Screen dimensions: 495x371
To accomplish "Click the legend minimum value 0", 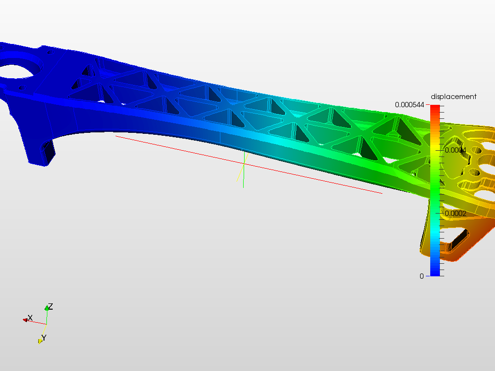I will tap(422, 276).
